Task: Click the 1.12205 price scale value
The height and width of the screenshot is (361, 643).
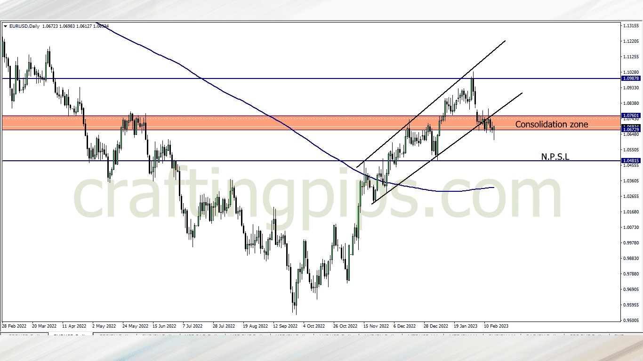Action: click(x=631, y=41)
